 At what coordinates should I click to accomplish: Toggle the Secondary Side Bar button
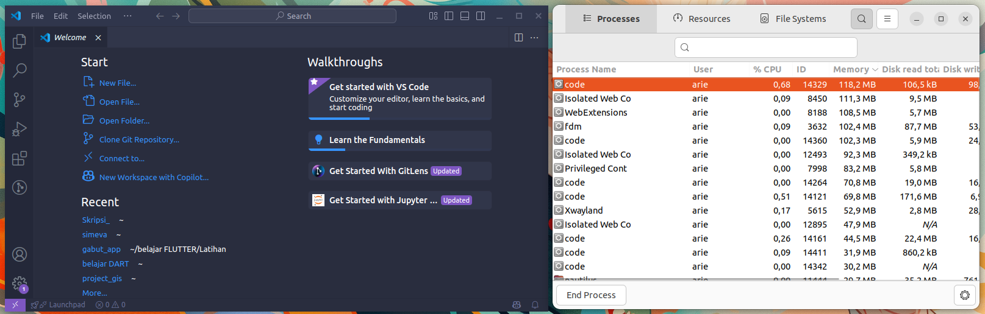(x=481, y=16)
